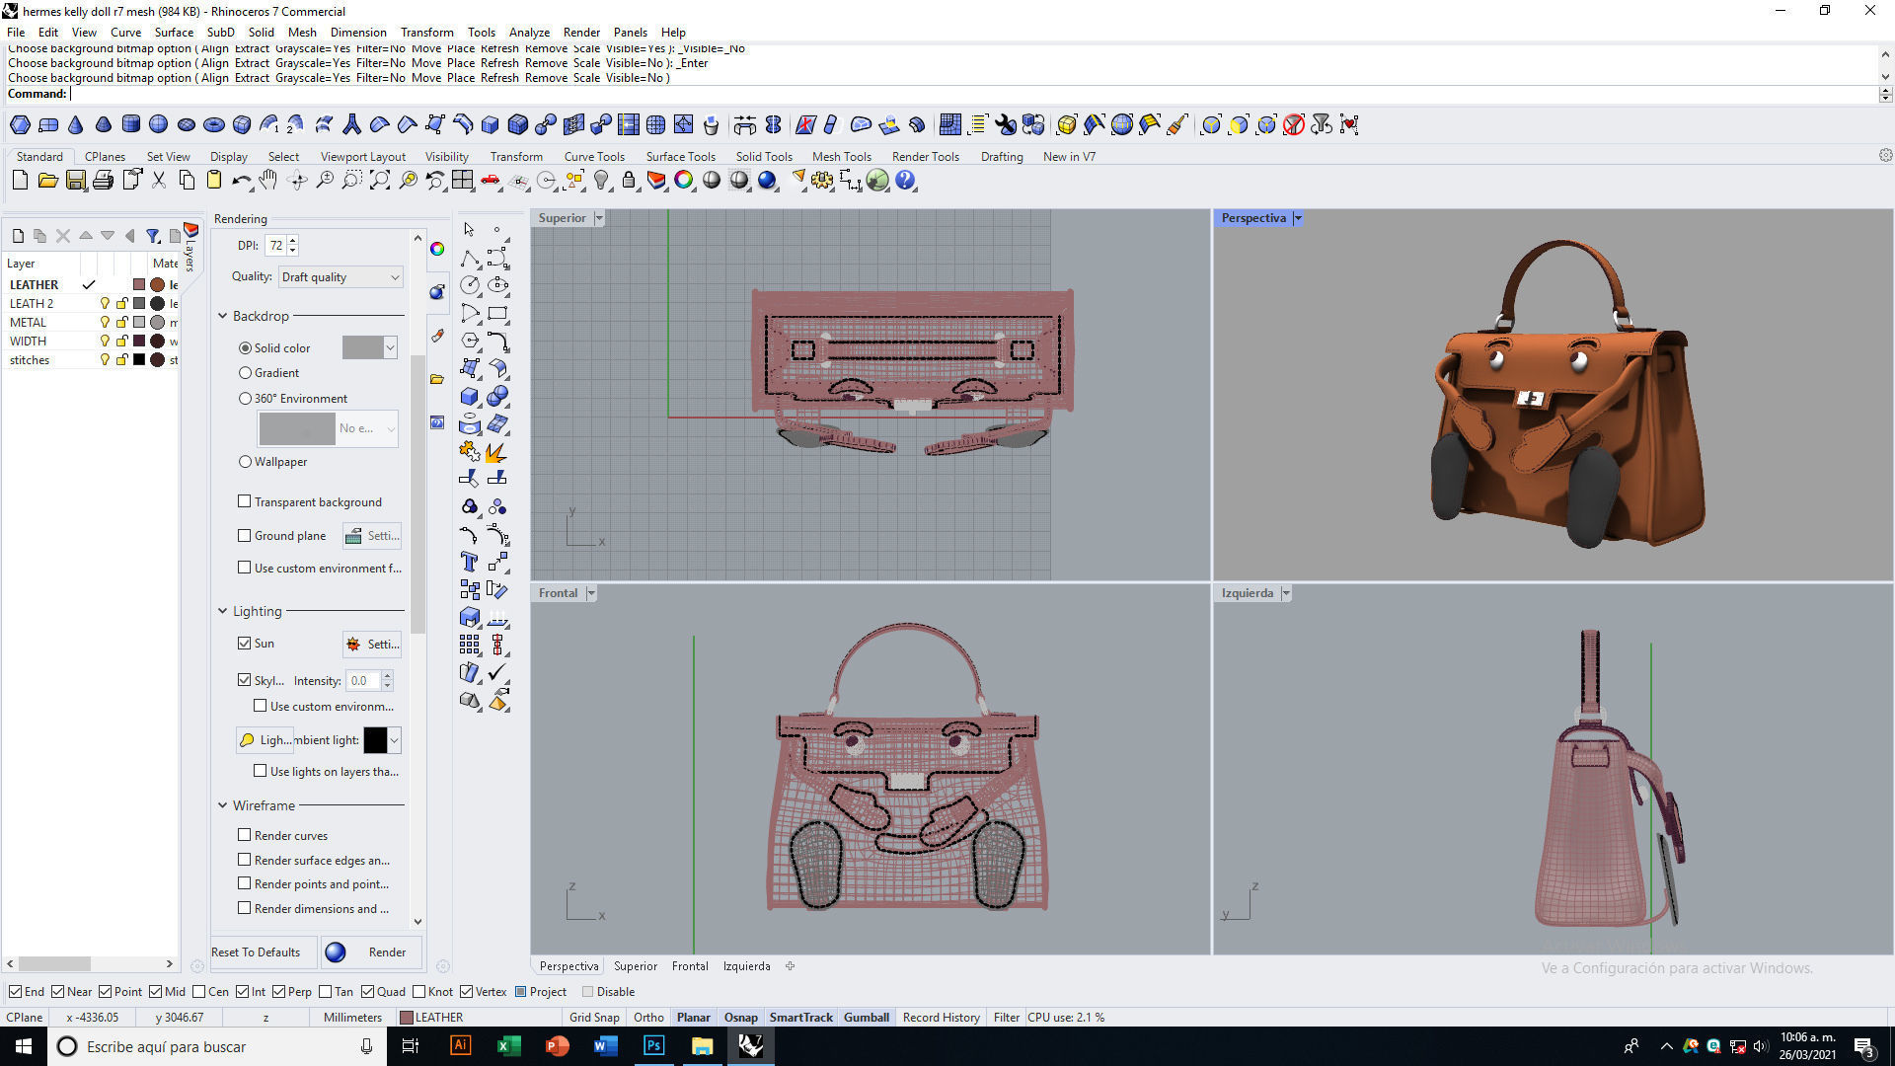
Task: Select the Pan hand tool
Action: [x=268, y=180]
